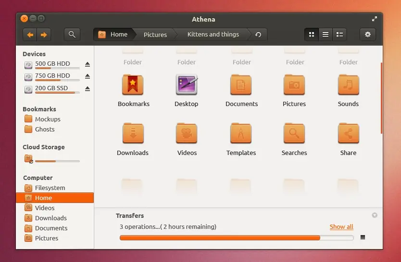
Task: Click the Devices section heading
Action: point(34,54)
